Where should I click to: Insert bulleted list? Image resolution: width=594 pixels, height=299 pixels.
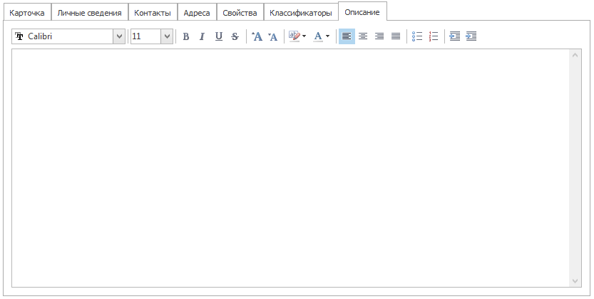point(417,36)
